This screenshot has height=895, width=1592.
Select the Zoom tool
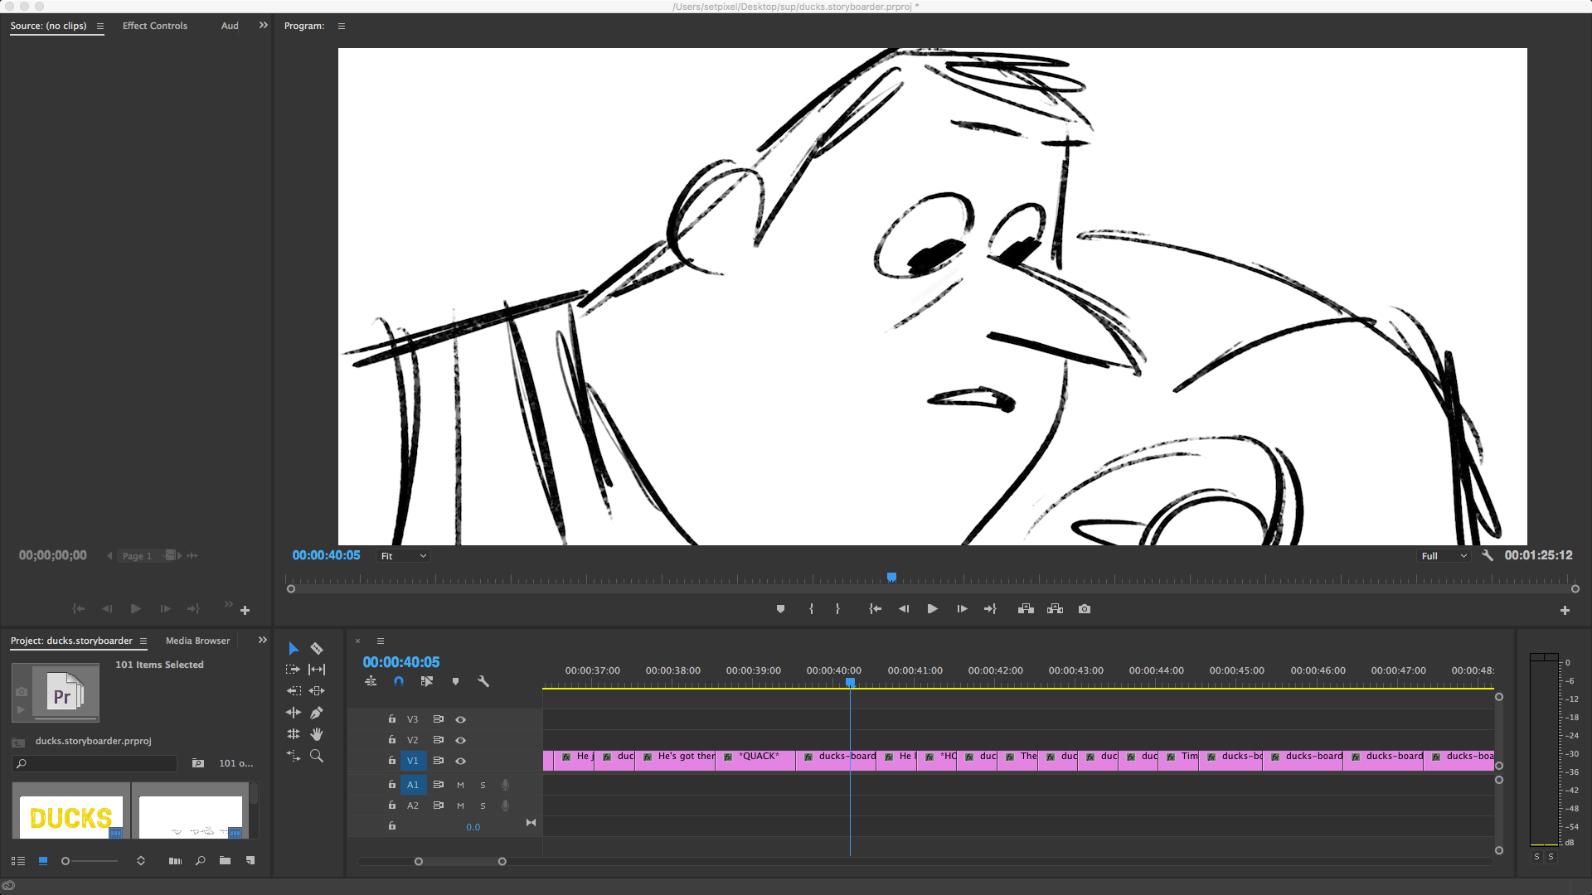pos(317,755)
